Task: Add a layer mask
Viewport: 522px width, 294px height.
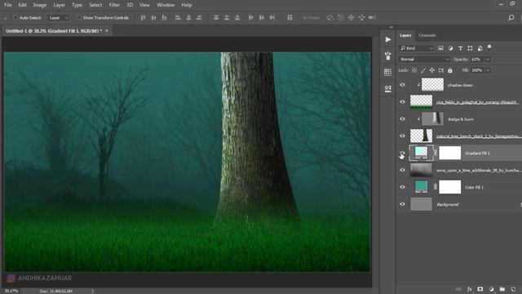Action: click(480, 289)
